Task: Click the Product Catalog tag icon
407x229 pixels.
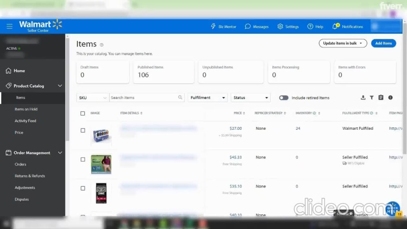Action: coord(8,86)
